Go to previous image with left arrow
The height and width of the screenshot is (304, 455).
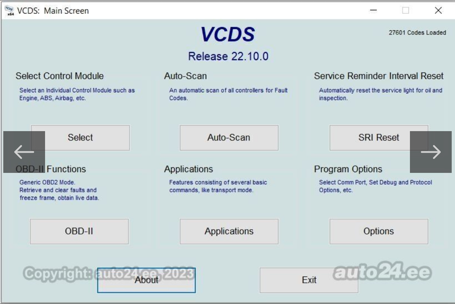click(x=24, y=152)
